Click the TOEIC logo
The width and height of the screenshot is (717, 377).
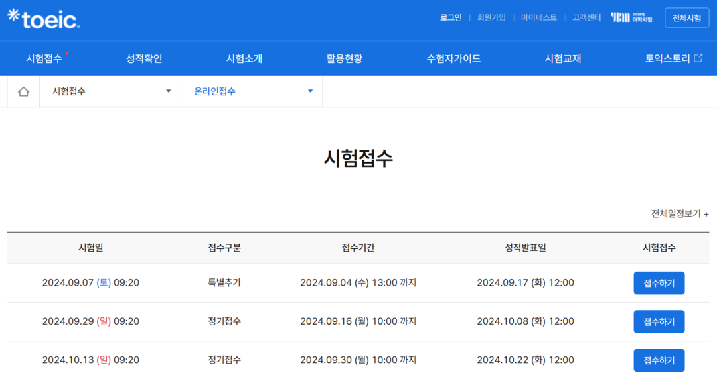(44, 19)
